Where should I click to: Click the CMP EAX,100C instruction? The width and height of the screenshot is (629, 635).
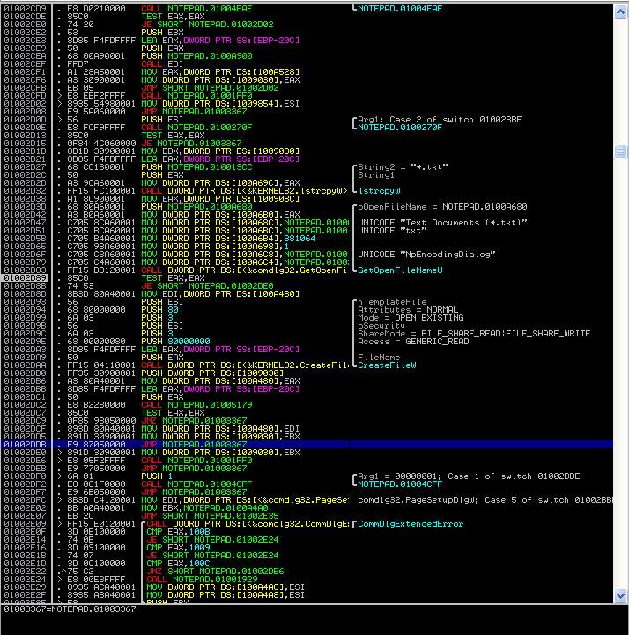point(178,564)
